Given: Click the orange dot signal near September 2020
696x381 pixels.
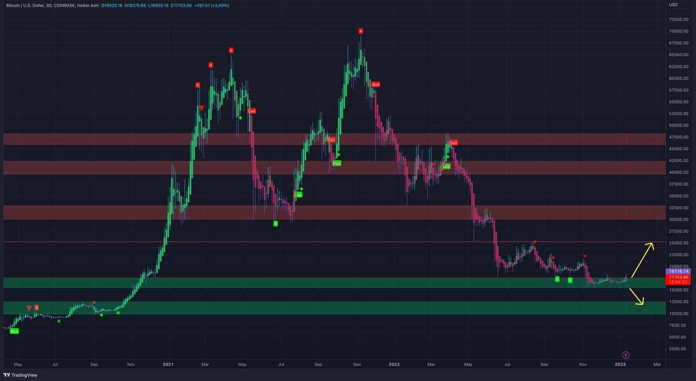Looking at the screenshot, I should pyautogui.click(x=94, y=302).
